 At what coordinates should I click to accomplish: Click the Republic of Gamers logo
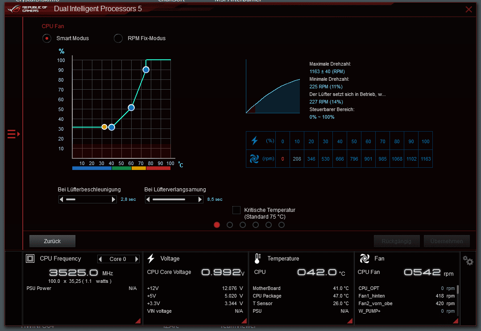click(28, 9)
